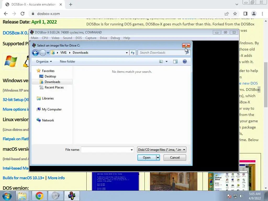Viewport: 268px width, 201px height.
Task: Create a New folder
Action: [x=68, y=62]
